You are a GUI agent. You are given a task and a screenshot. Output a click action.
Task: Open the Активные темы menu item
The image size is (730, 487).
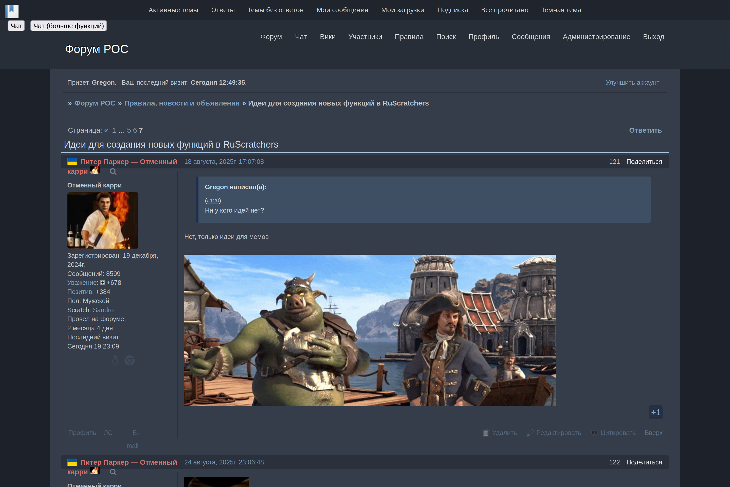[173, 10]
